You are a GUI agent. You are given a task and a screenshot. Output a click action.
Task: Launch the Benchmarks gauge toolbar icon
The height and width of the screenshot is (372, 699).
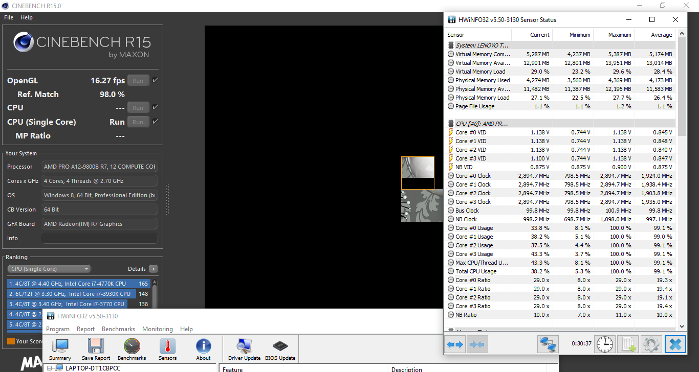132,350
